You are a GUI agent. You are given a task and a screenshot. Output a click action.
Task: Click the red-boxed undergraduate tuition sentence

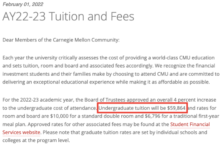142,108
